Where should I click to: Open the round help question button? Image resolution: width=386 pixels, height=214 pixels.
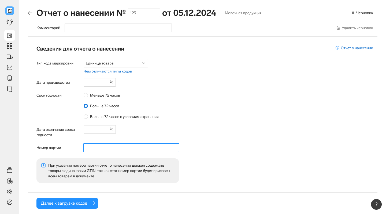tap(376, 204)
